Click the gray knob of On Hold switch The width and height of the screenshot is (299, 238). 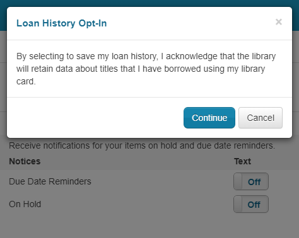point(238,204)
